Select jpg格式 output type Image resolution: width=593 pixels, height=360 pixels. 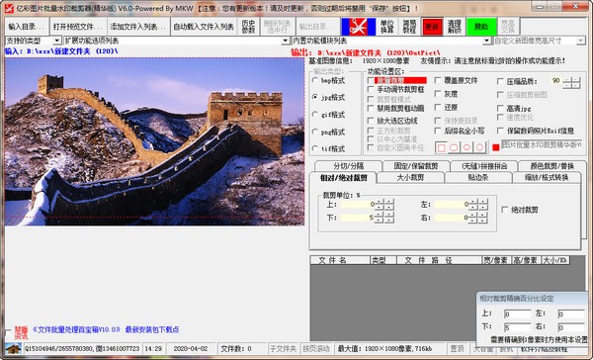click(x=328, y=97)
